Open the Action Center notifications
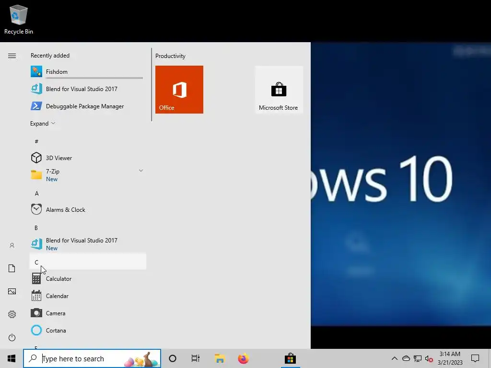 pyautogui.click(x=475, y=358)
